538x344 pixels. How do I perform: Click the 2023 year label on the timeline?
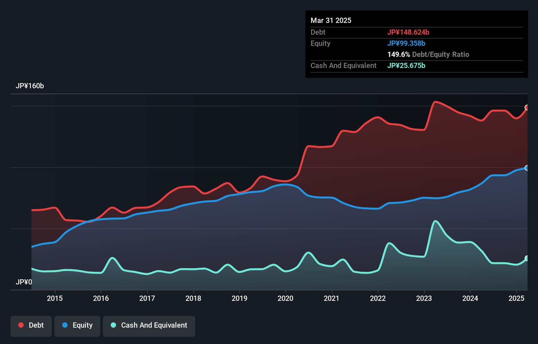point(424,298)
